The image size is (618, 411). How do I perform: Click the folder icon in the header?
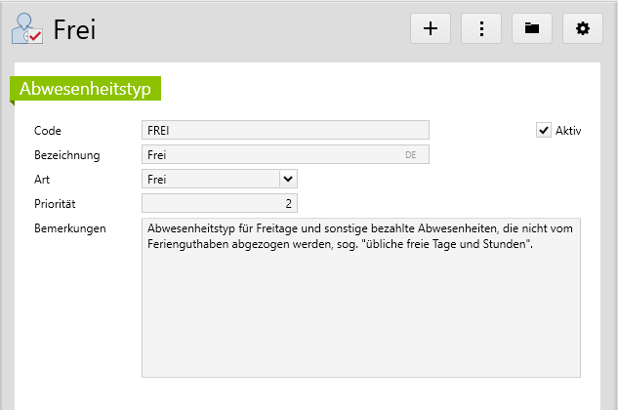532,28
